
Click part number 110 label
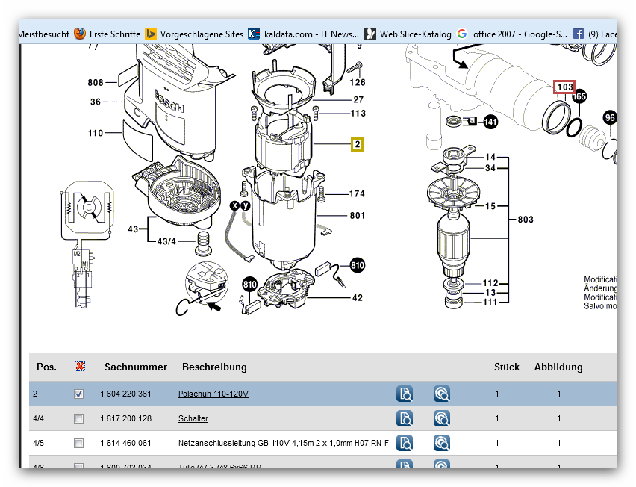96,133
